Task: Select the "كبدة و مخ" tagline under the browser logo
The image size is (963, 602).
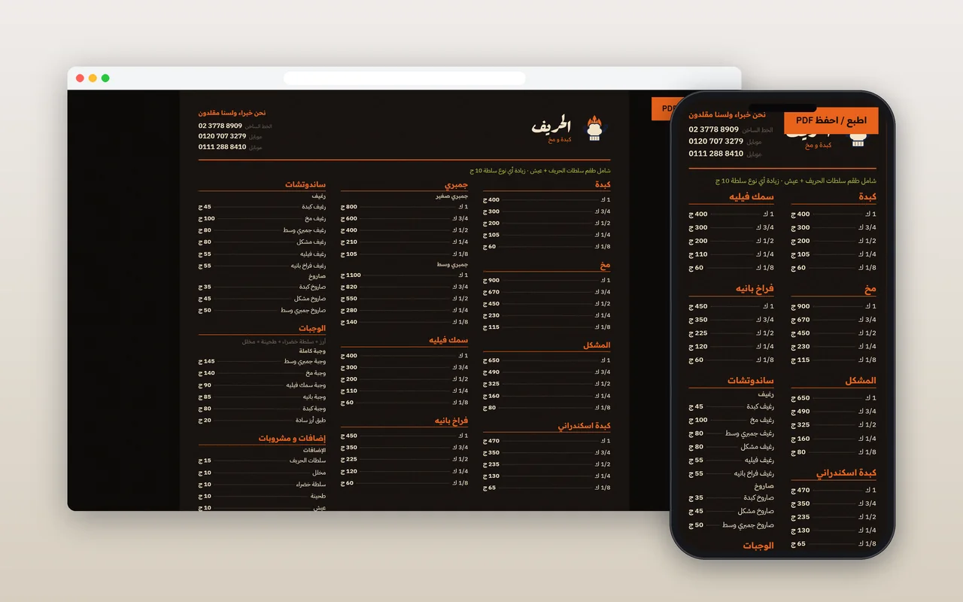Action: tap(560, 140)
